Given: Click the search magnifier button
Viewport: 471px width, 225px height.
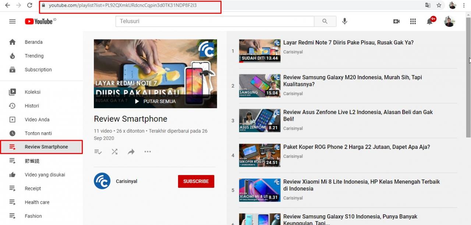Looking at the screenshot, I should coord(325,21).
